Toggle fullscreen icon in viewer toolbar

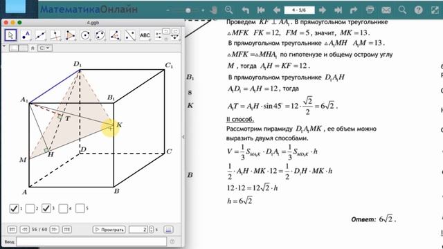click(x=435, y=10)
